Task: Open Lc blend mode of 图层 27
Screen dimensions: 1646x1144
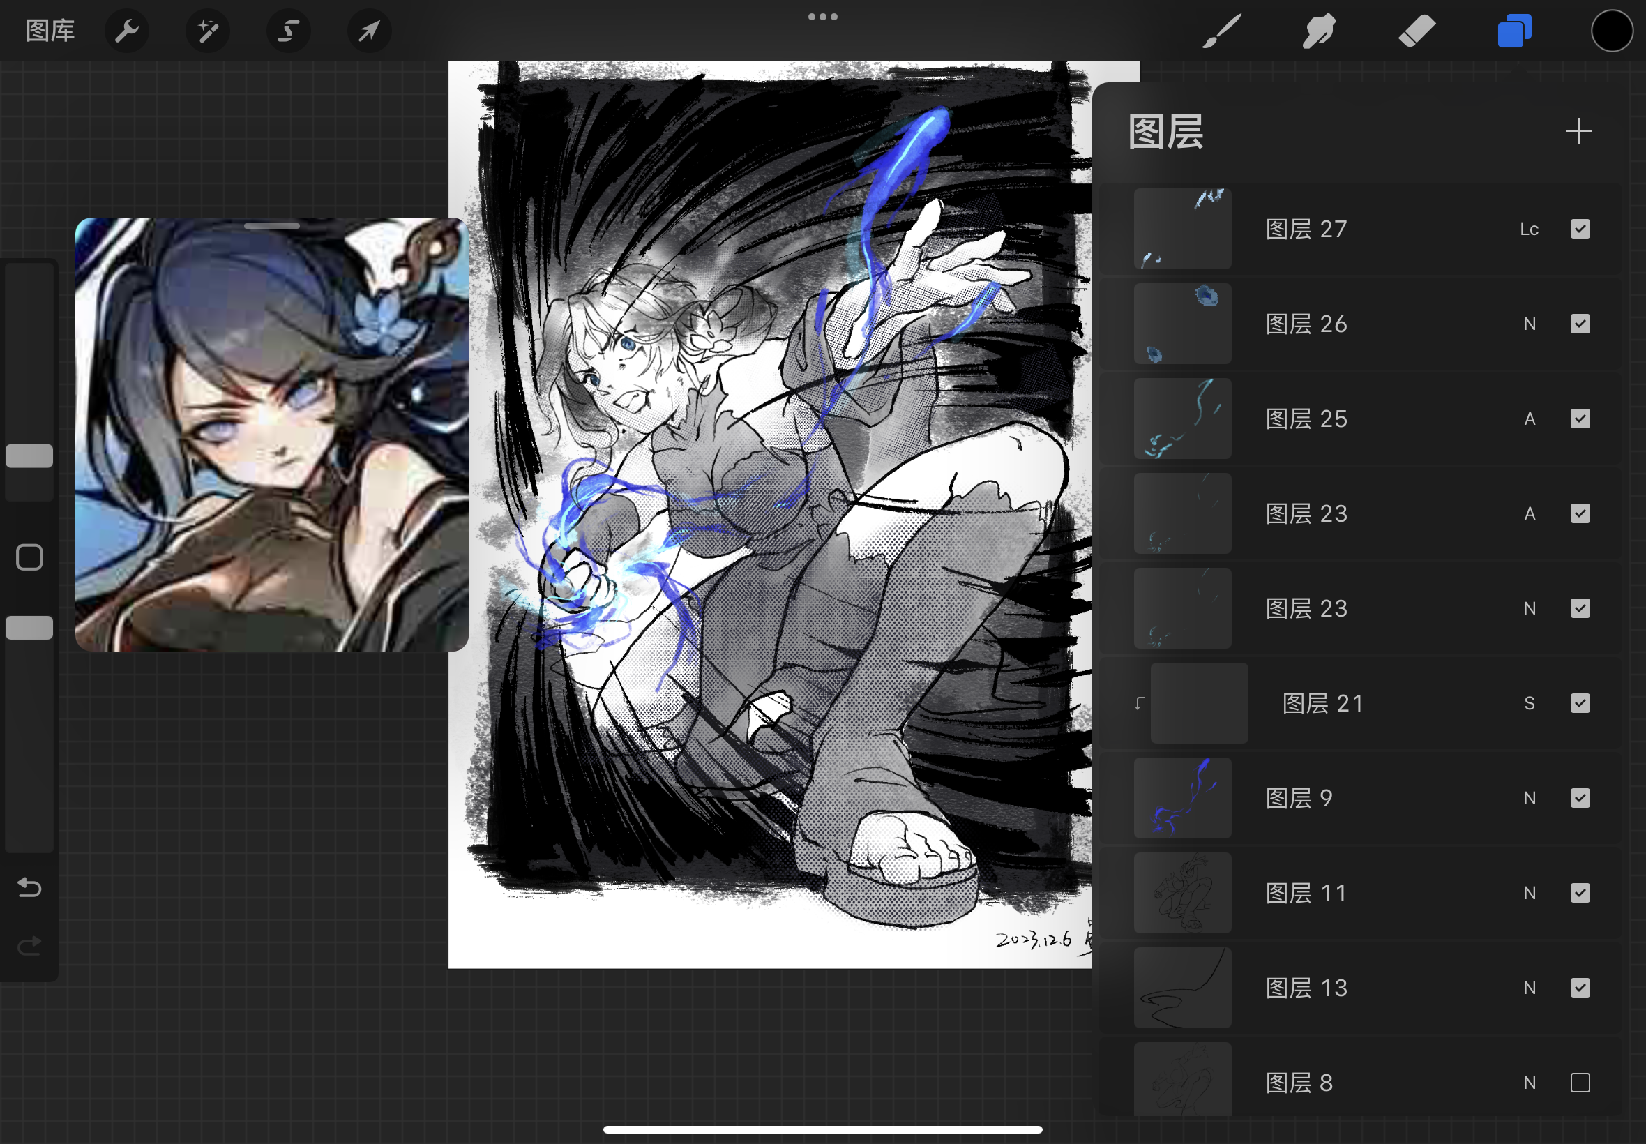Action: [x=1530, y=229]
